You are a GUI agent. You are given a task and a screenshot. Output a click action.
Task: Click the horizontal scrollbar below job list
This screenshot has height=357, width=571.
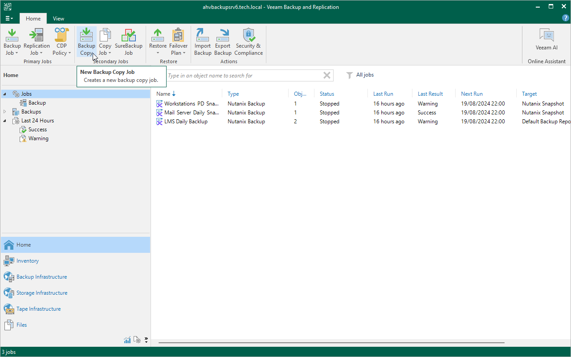331,343
